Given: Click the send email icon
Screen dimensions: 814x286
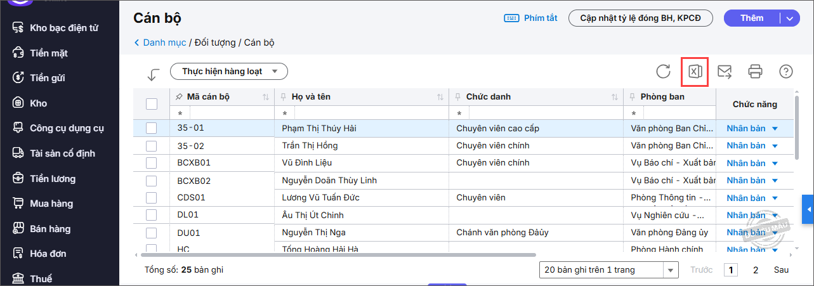Looking at the screenshot, I should tap(725, 72).
